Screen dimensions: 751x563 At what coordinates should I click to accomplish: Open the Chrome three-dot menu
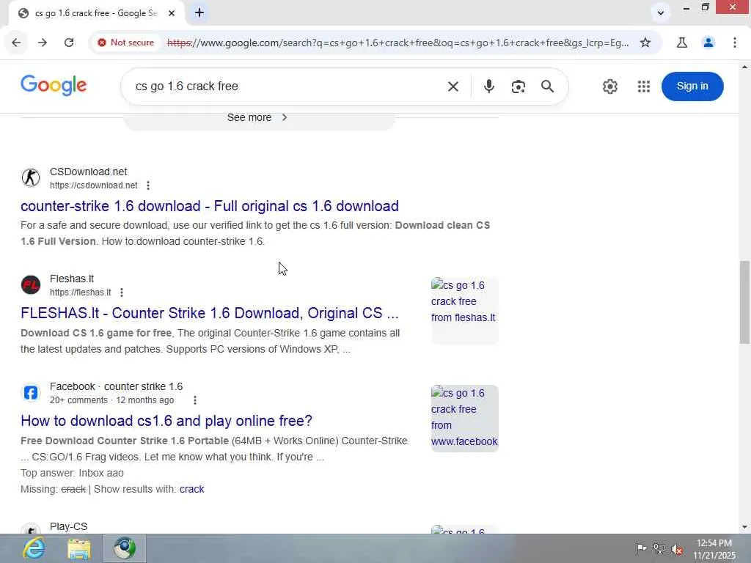click(735, 43)
